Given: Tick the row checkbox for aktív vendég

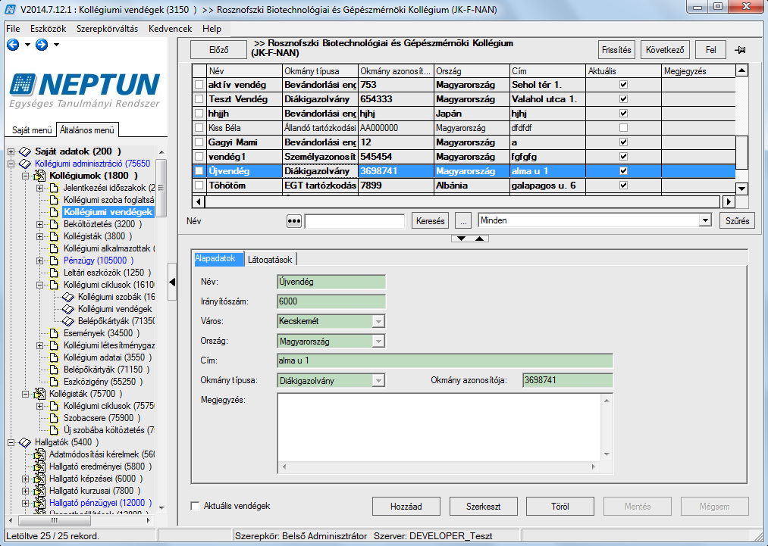Looking at the screenshot, I should click(199, 85).
